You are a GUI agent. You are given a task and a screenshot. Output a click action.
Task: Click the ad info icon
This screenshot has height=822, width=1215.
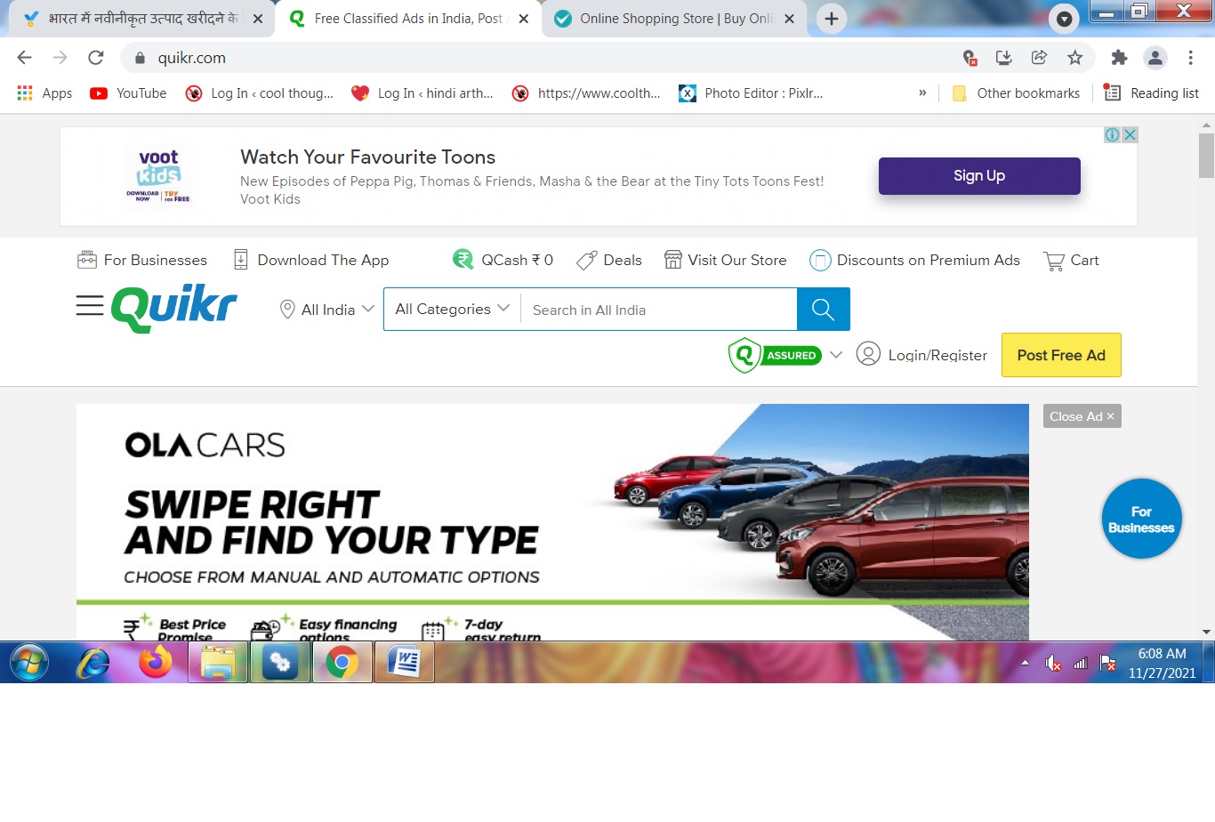click(x=1112, y=135)
